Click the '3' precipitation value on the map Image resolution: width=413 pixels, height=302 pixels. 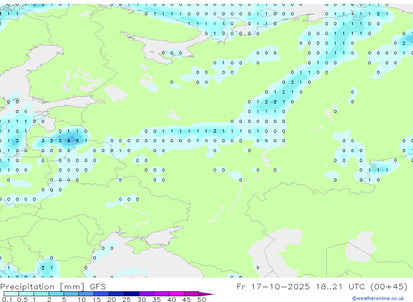(17, 140)
